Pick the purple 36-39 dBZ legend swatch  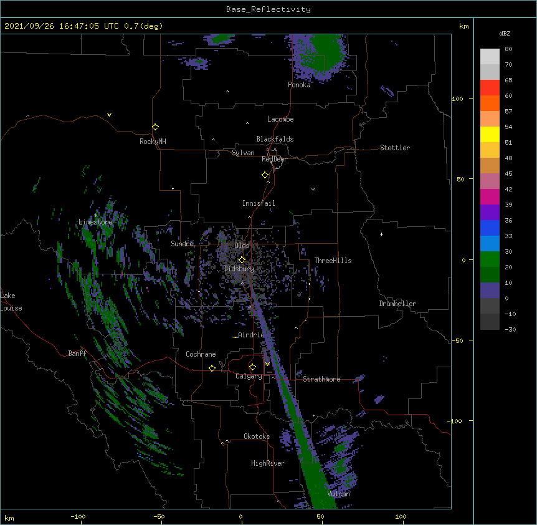point(490,213)
